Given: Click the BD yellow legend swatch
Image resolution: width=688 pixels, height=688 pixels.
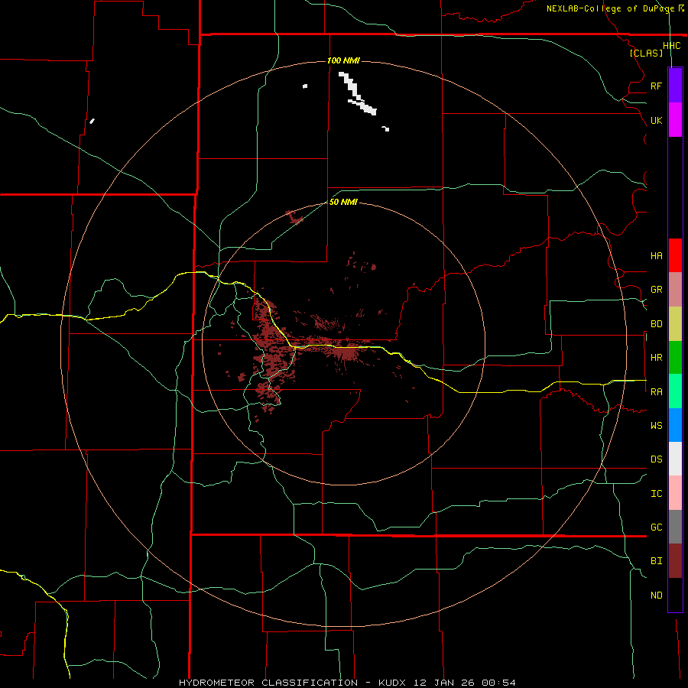Looking at the screenshot, I should [x=675, y=324].
